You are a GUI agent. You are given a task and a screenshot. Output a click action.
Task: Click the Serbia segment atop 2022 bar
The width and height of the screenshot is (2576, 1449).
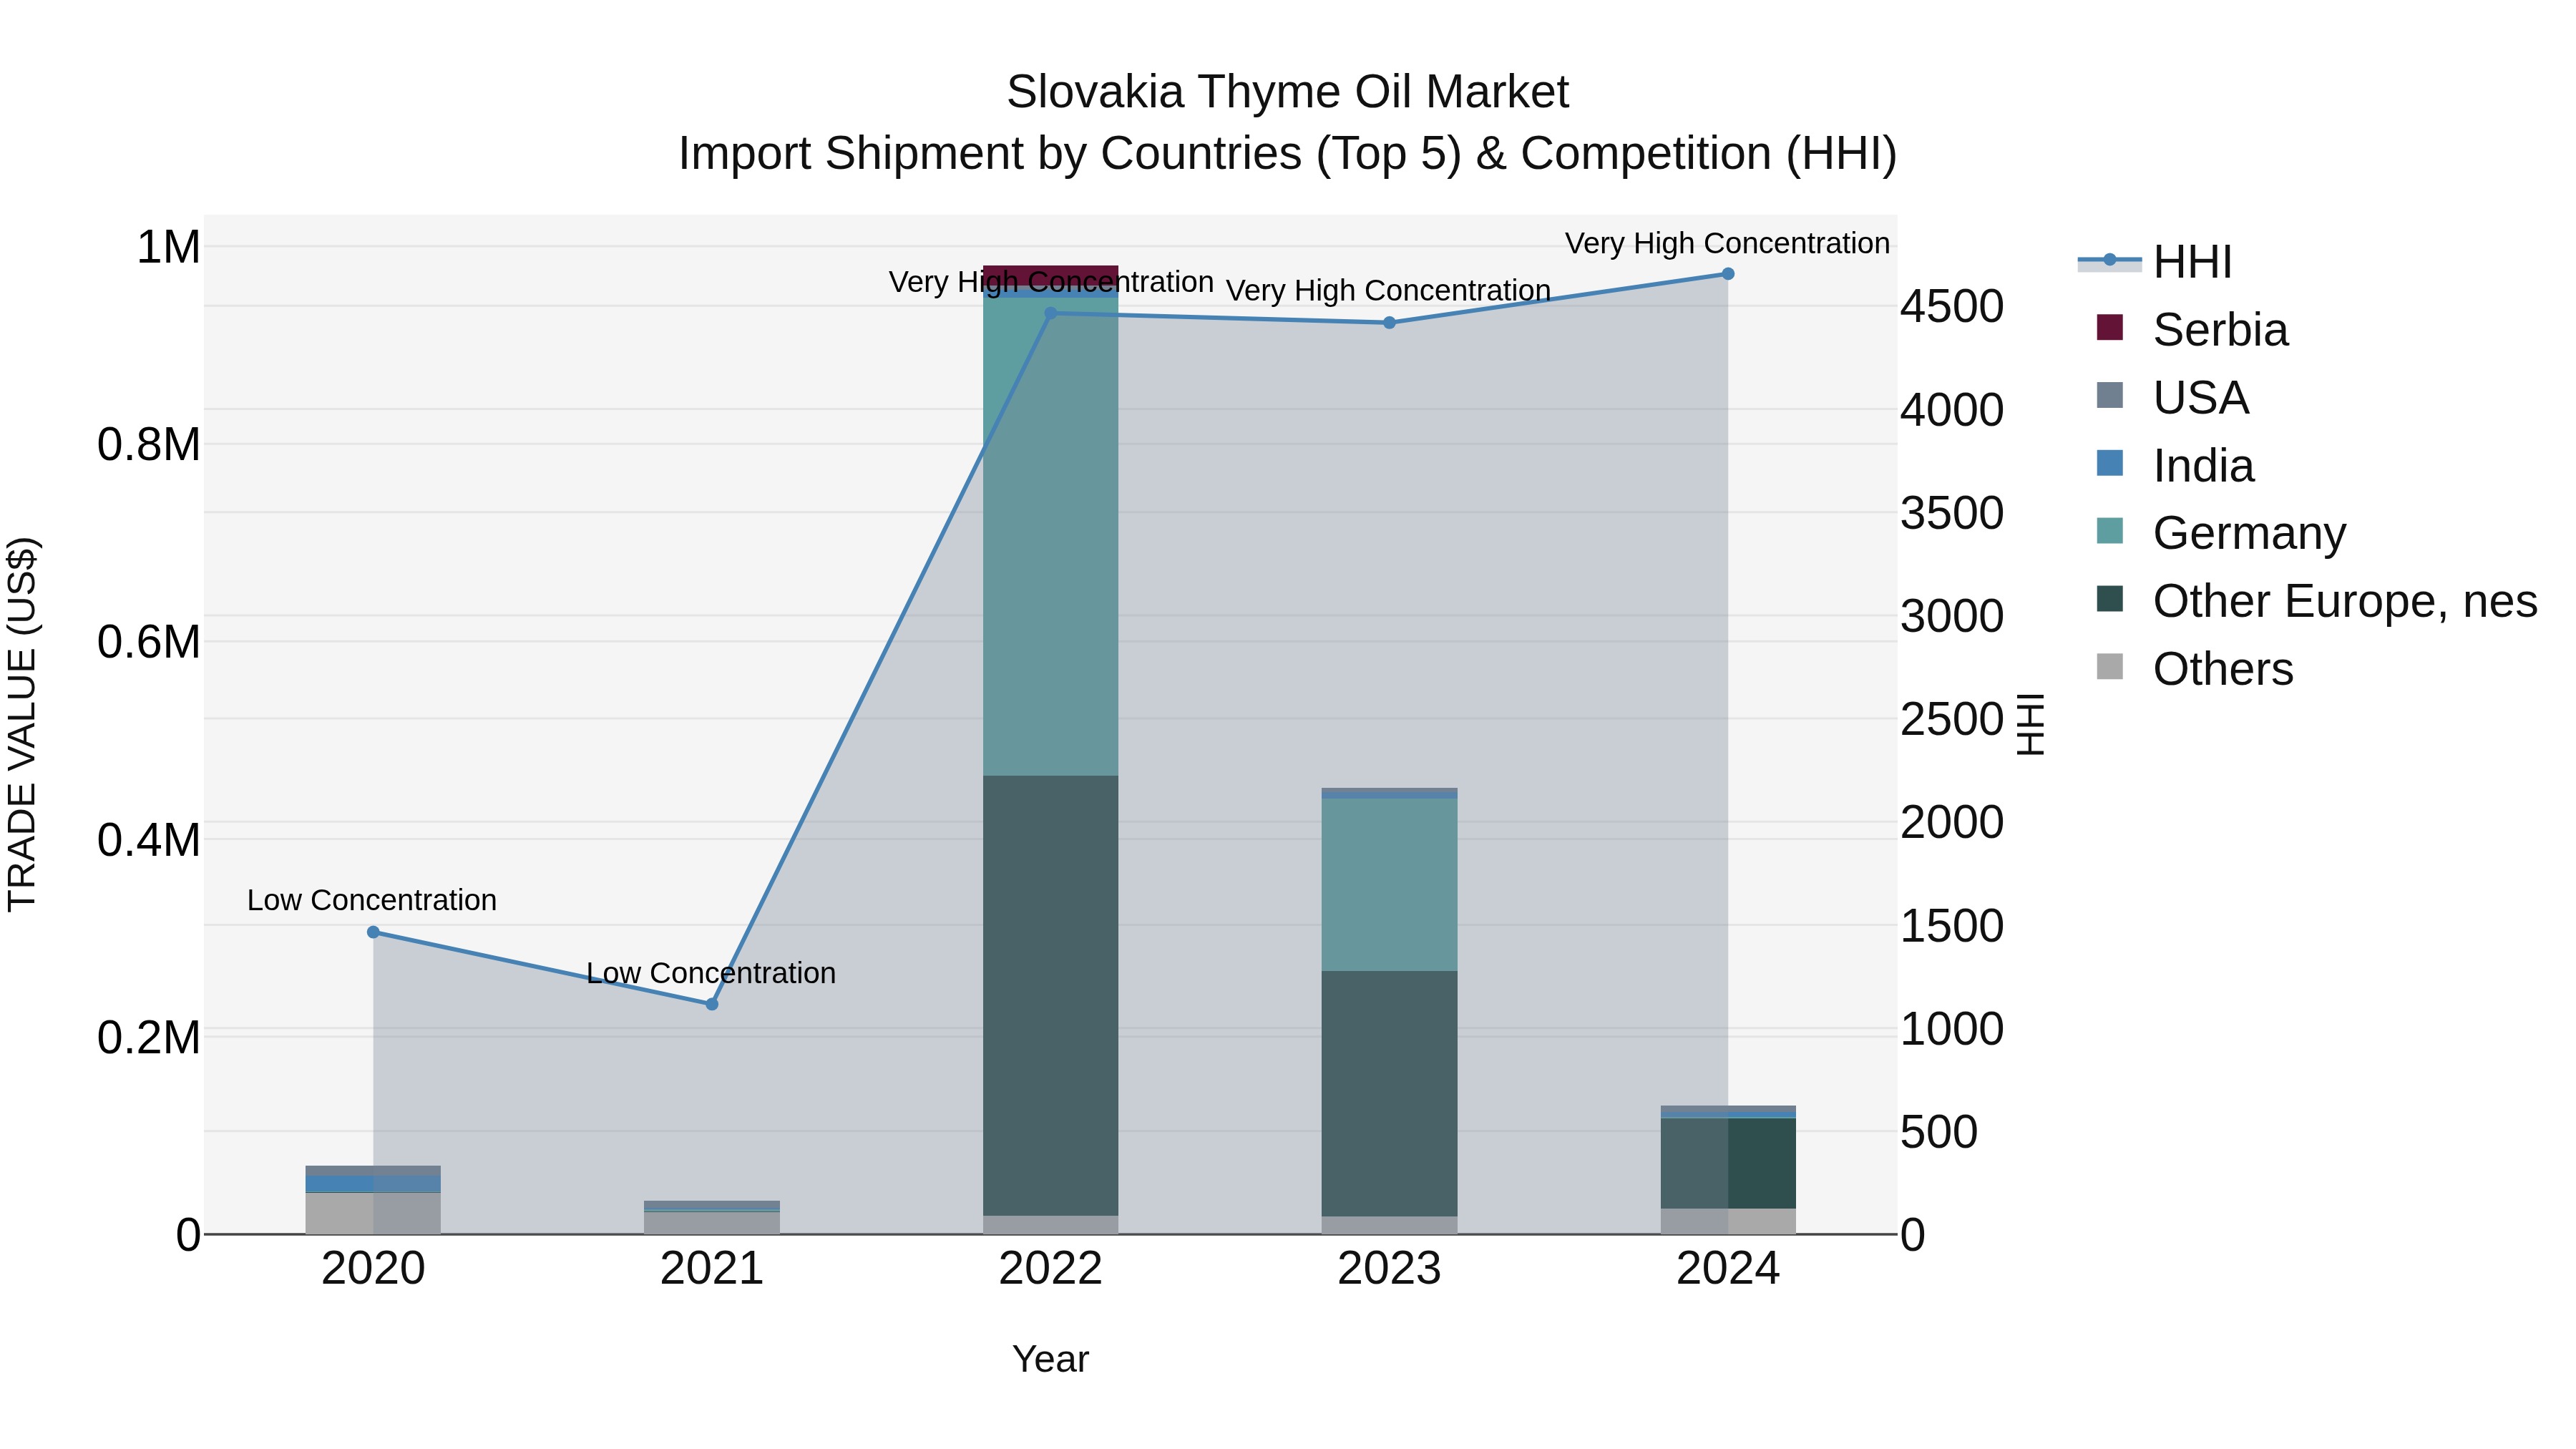pos(1050,277)
